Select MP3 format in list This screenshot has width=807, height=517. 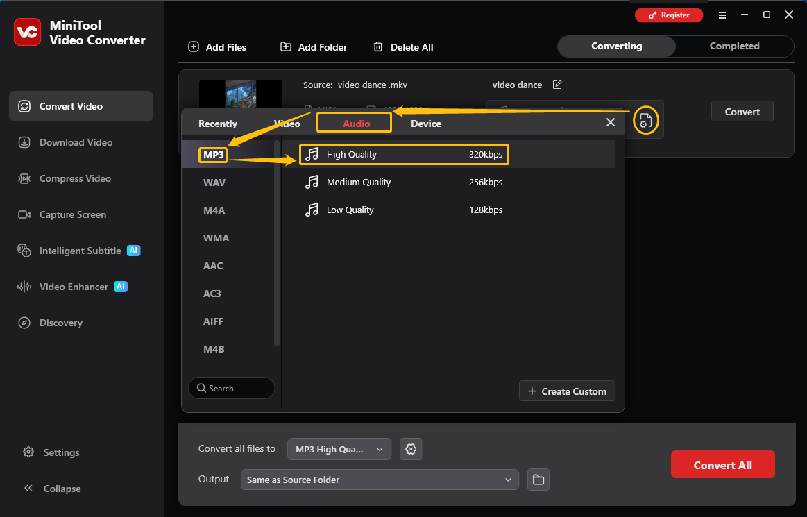point(214,155)
